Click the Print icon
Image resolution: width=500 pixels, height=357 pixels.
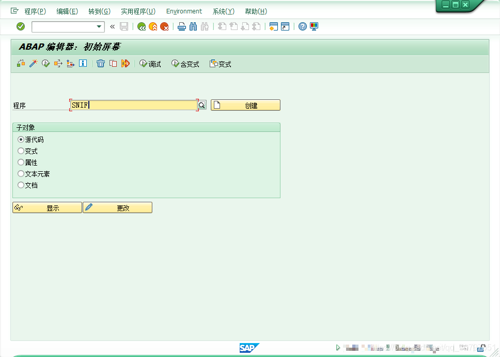coord(182,26)
